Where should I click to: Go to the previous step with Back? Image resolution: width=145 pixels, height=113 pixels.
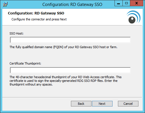tap(81, 104)
